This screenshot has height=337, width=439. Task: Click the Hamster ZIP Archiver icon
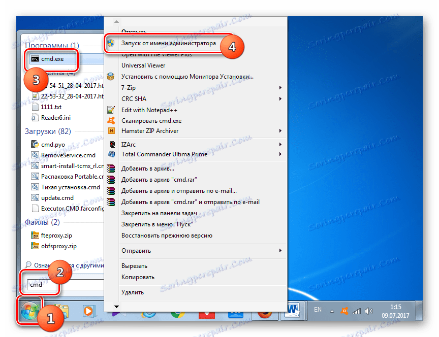click(x=111, y=130)
